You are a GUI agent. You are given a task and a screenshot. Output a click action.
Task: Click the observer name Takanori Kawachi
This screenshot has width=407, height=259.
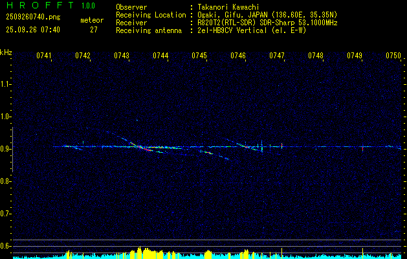pyautogui.click(x=228, y=7)
